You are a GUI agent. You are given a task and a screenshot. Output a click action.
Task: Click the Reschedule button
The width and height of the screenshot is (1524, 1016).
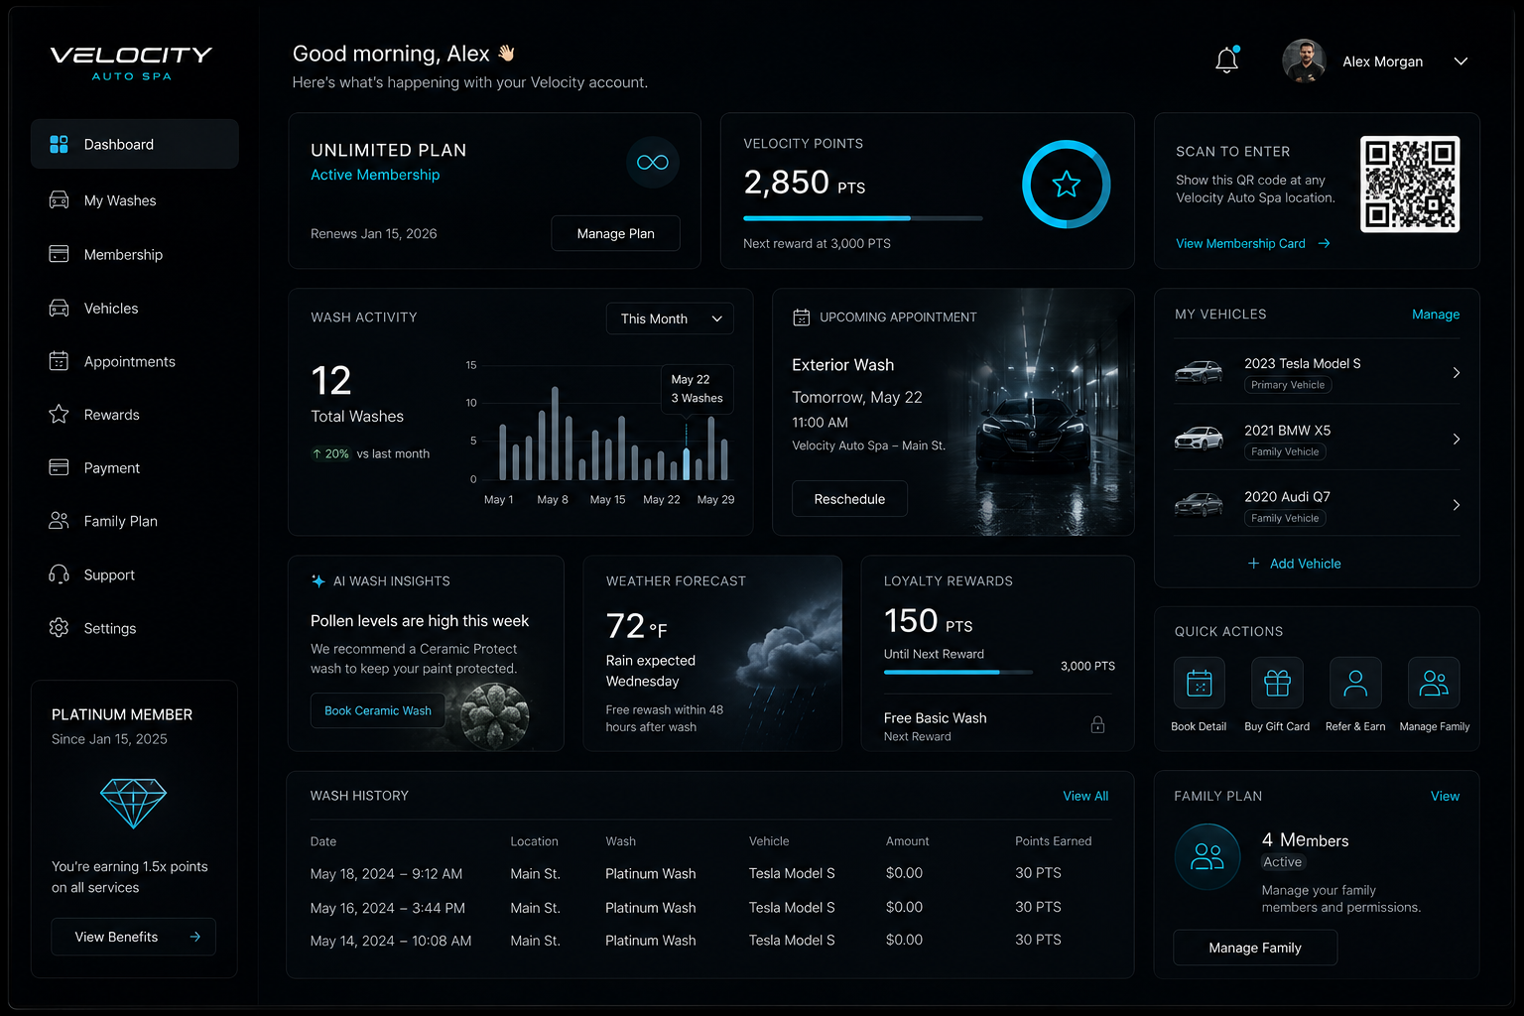point(849,499)
